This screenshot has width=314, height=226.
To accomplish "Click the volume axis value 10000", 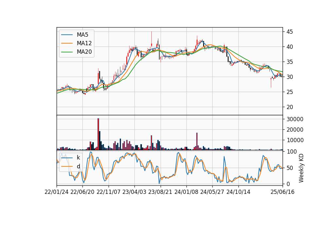I will 295,140.
